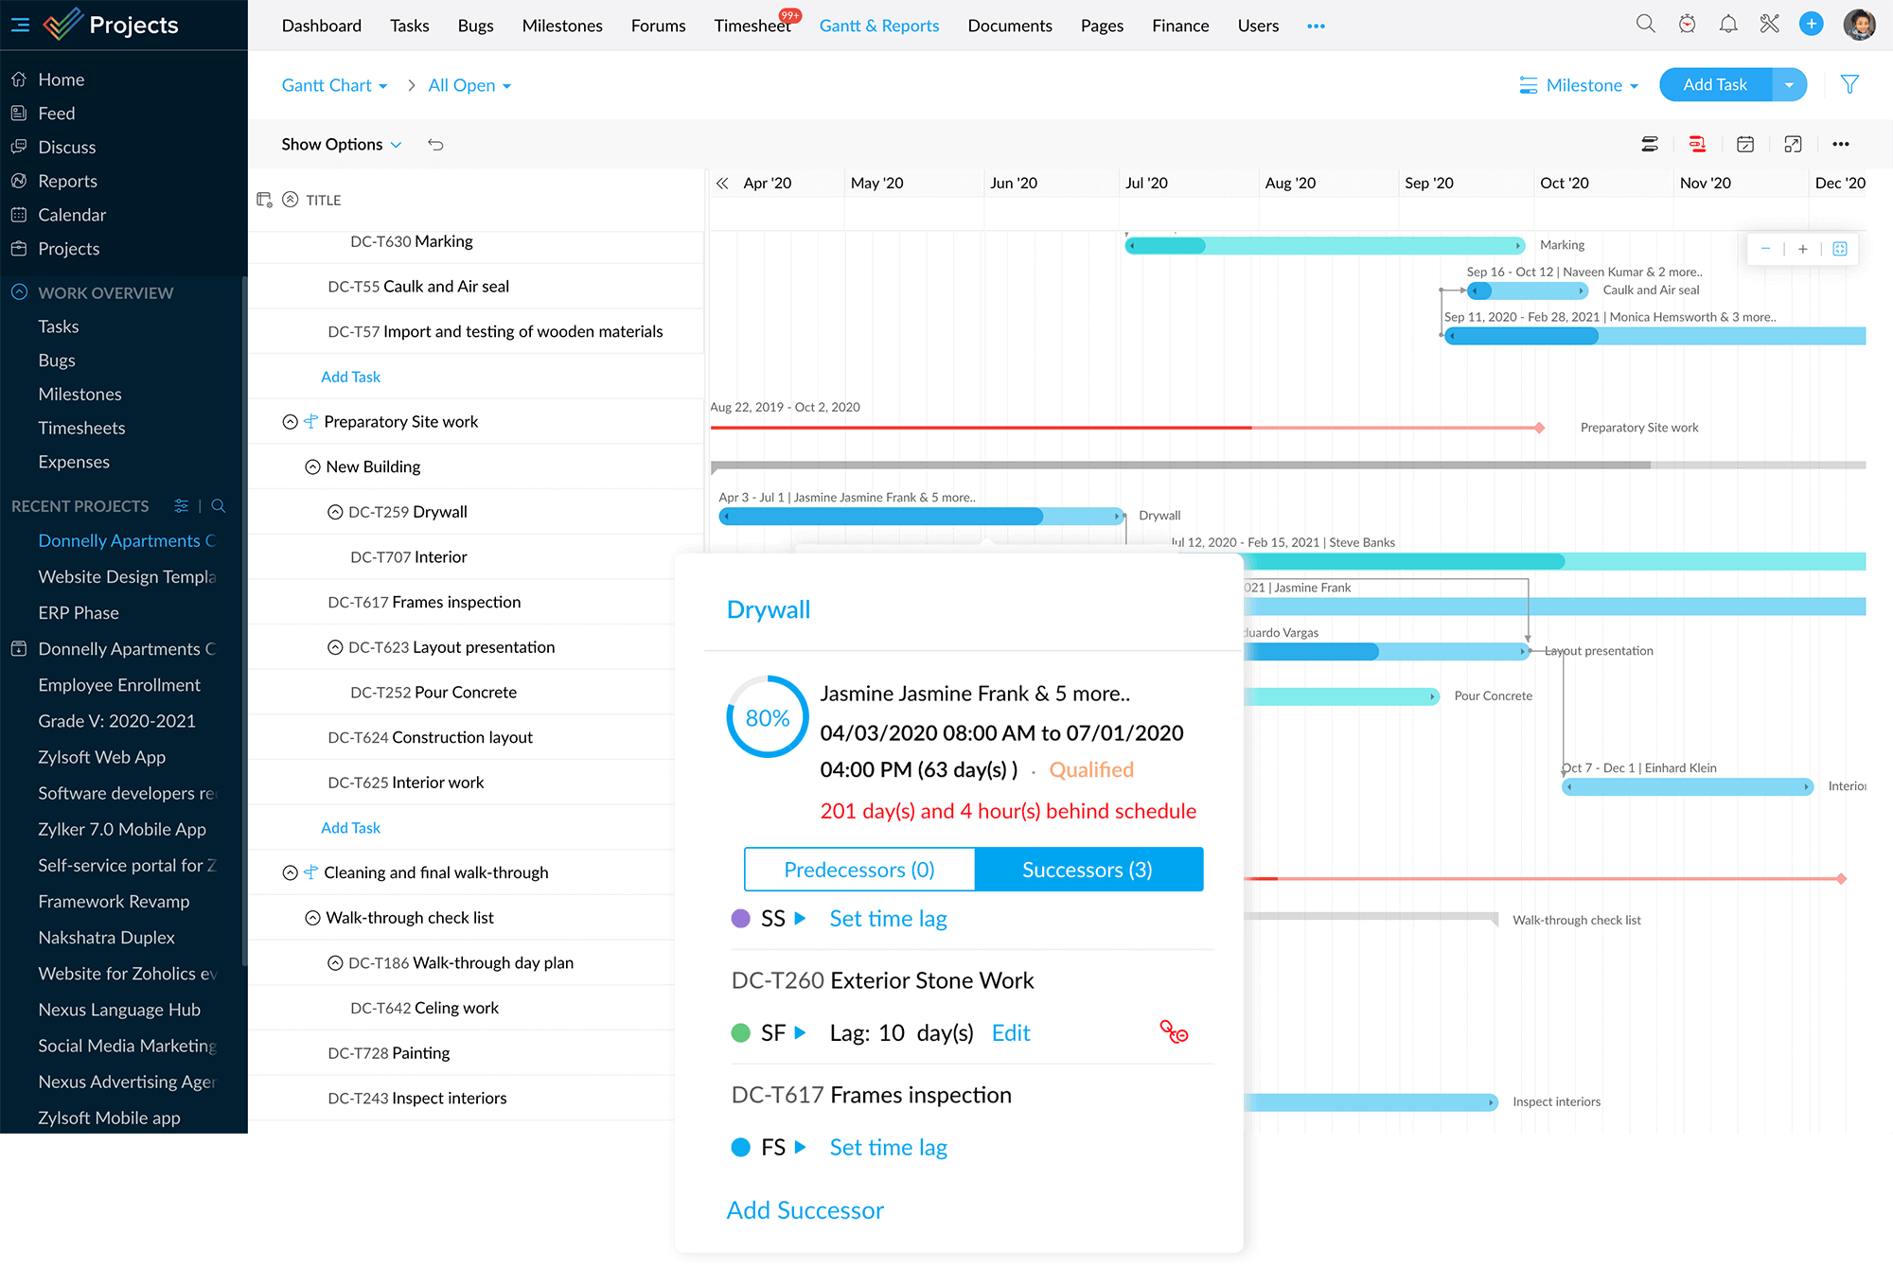Open the All Open filter dropdown
This screenshot has height=1267, width=1893.
click(x=467, y=86)
